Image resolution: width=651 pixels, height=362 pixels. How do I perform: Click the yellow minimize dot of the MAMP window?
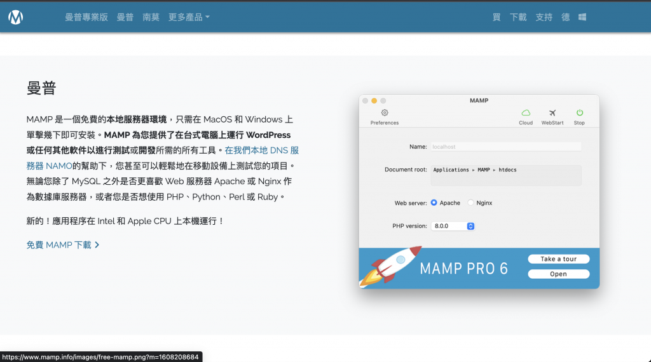374,101
